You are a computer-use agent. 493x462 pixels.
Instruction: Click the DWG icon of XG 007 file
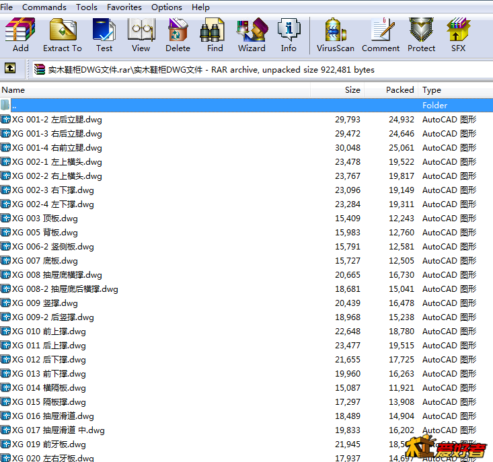coord(5,260)
